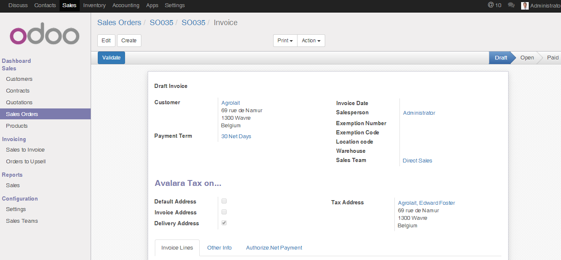
Task: Click the Edit button
Action: pyautogui.click(x=106, y=41)
